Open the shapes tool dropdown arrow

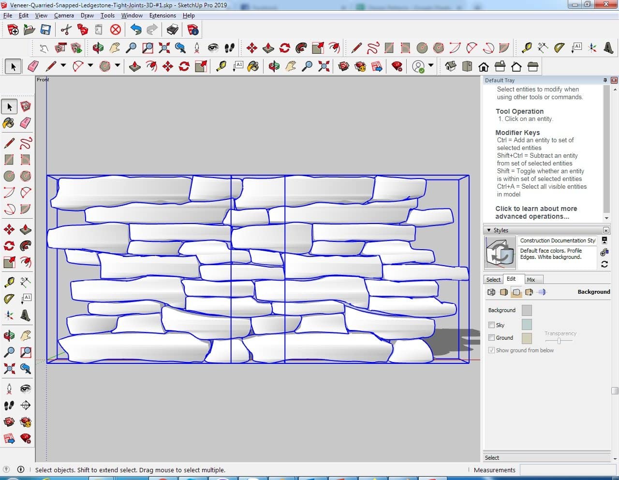point(118,66)
